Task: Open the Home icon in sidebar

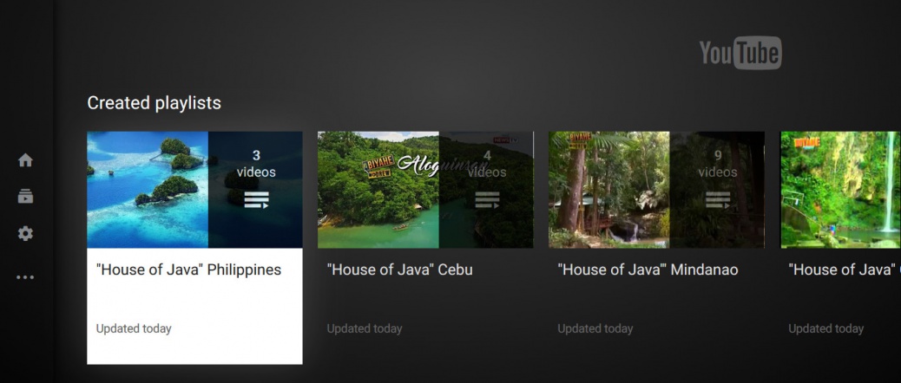Action: click(x=25, y=160)
